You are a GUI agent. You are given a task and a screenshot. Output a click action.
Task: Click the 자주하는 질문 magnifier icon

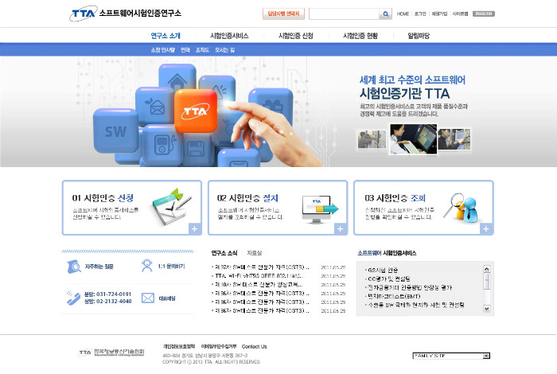click(x=74, y=267)
